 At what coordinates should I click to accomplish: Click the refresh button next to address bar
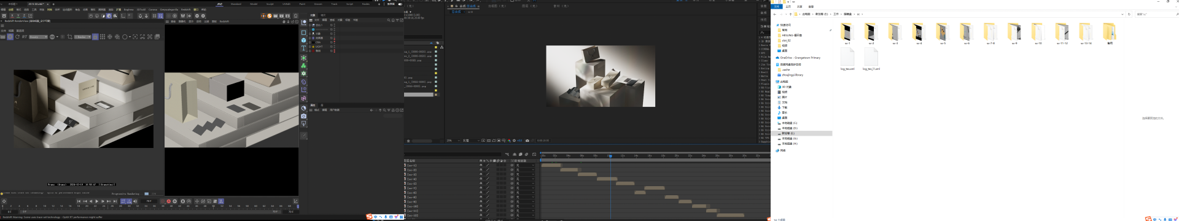(1129, 14)
